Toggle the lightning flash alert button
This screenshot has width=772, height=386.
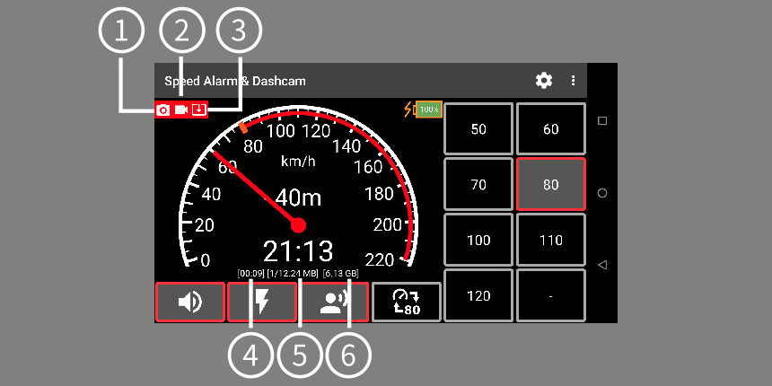coord(262,303)
